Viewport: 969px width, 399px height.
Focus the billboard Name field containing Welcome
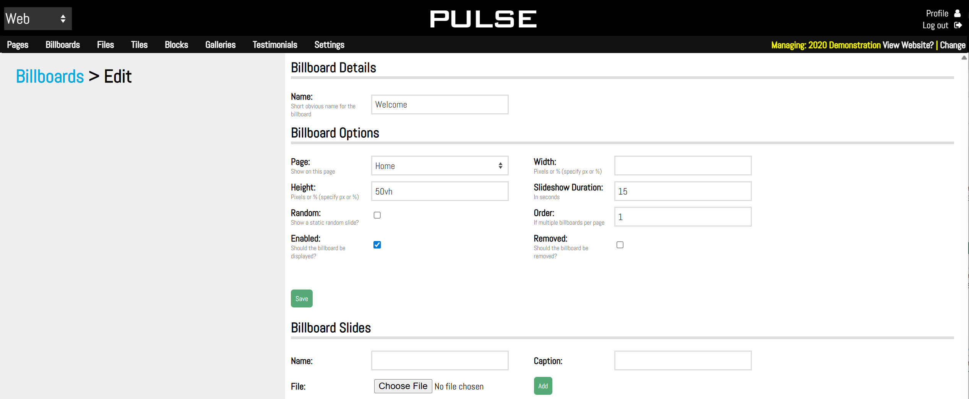pos(440,105)
